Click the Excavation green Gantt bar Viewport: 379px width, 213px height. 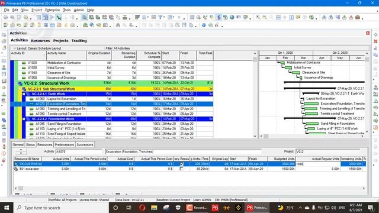tap(311, 104)
